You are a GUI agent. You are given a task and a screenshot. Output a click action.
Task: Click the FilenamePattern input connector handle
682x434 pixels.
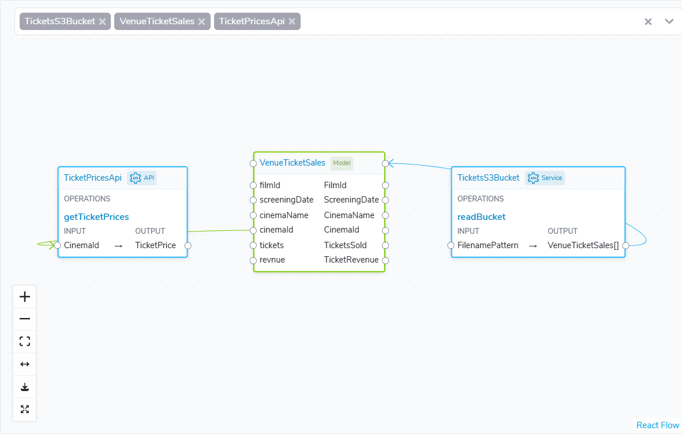[x=451, y=246]
